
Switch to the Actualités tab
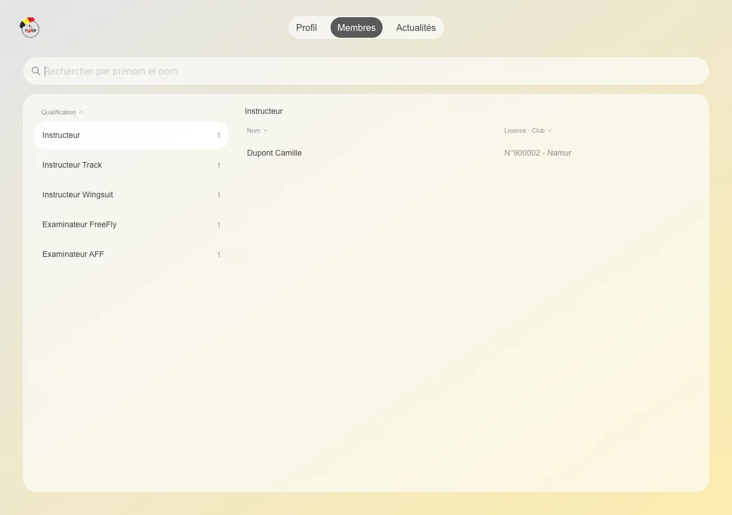point(416,27)
